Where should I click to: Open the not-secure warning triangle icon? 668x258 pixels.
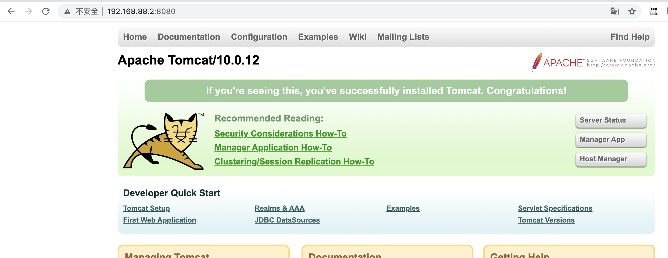67,11
